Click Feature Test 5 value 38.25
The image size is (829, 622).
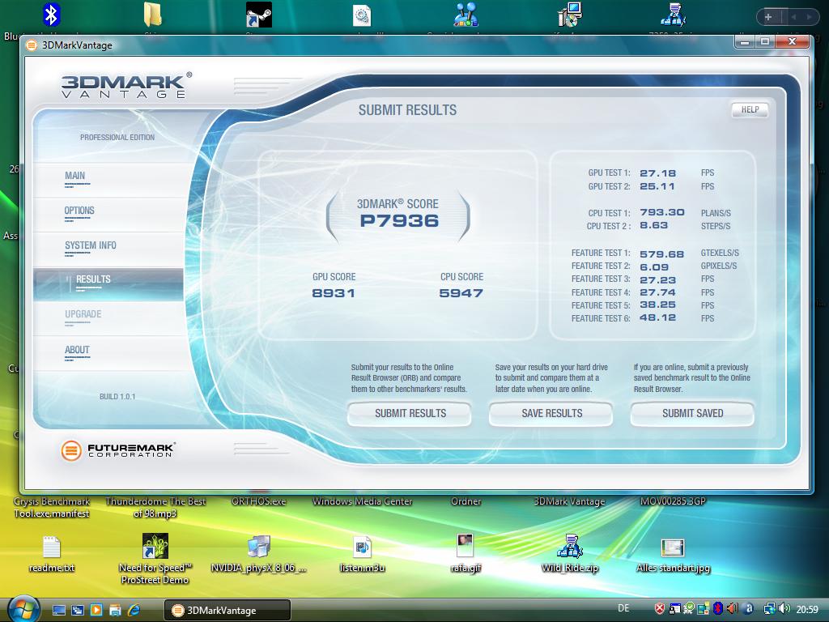657,305
